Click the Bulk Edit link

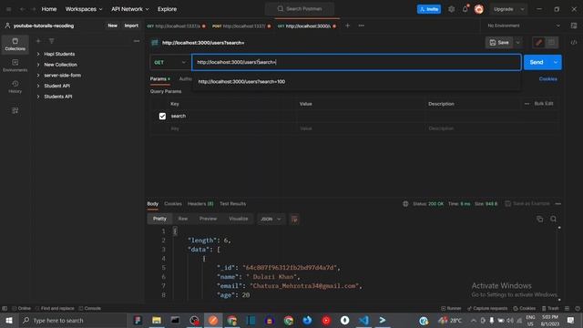pyautogui.click(x=544, y=103)
